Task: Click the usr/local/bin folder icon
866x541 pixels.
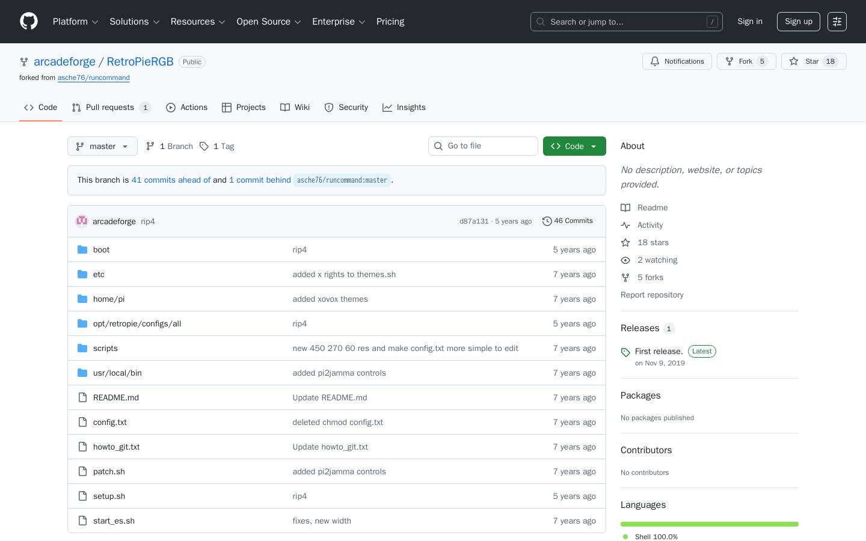Action: point(82,373)
